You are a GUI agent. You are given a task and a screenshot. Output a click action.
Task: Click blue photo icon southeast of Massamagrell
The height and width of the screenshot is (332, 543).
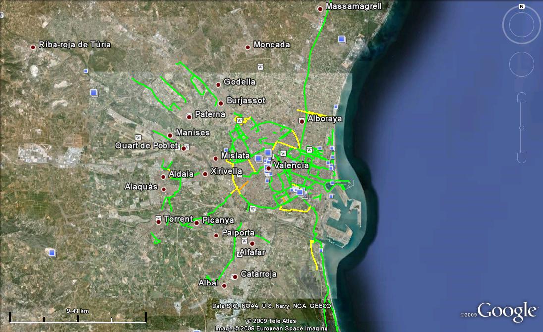click(342, 39)
